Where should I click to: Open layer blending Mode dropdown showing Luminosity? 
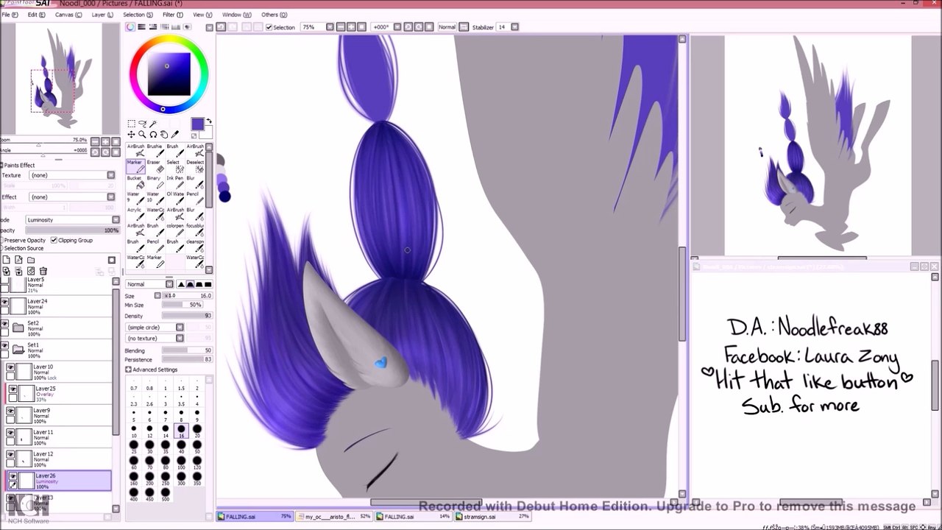click(72, 219)
